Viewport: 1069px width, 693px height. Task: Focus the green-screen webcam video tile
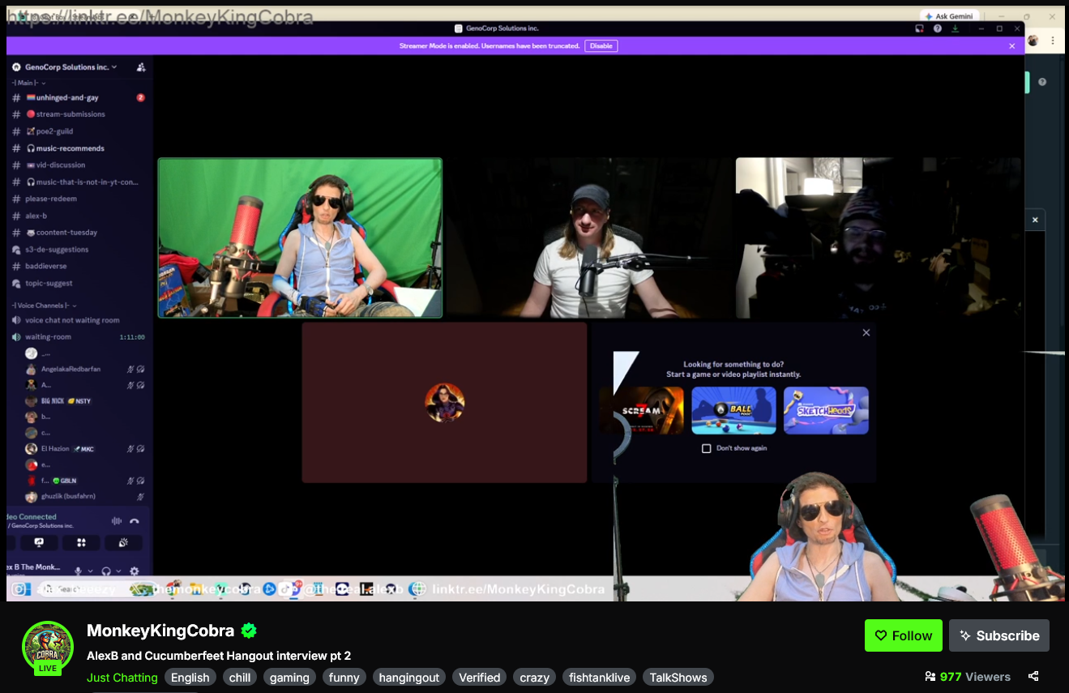300,237
